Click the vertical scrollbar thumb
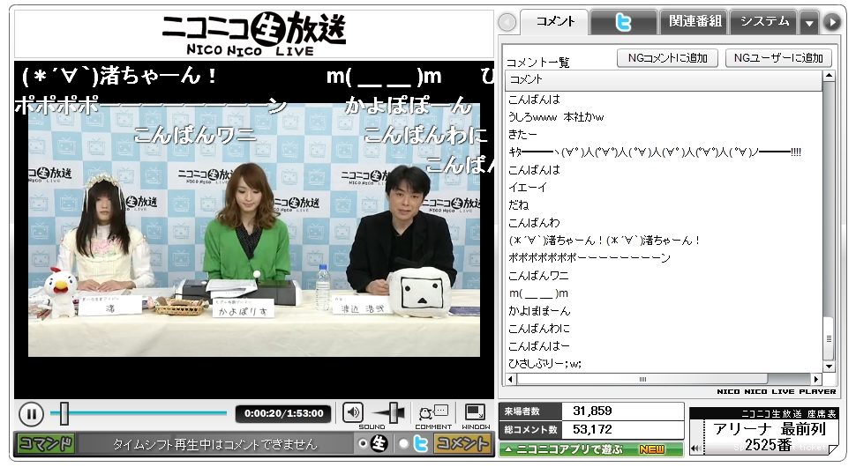 tap(829, 337)
